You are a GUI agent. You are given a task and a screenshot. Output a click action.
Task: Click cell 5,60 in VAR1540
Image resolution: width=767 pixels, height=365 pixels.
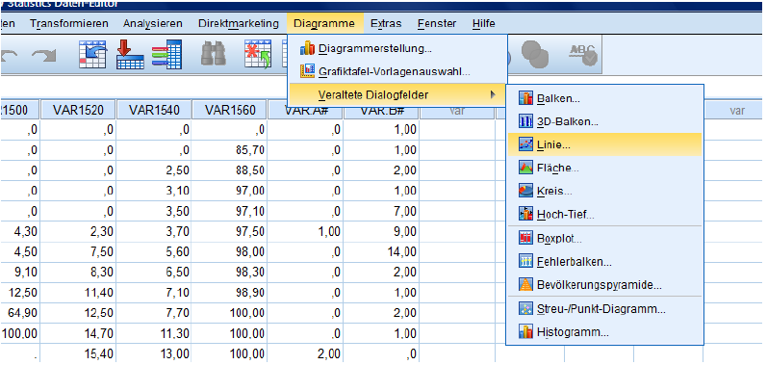(x=154, y=251)
